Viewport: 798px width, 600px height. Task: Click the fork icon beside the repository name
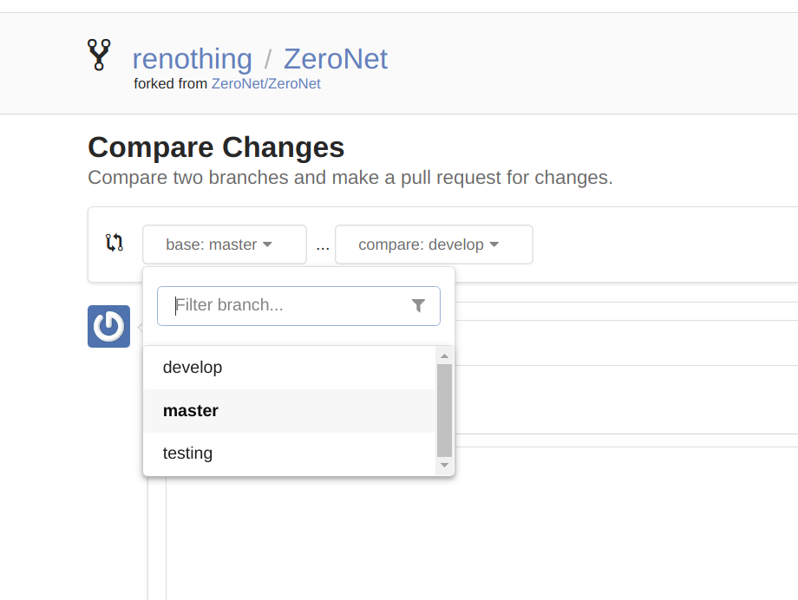coord(99,55)
